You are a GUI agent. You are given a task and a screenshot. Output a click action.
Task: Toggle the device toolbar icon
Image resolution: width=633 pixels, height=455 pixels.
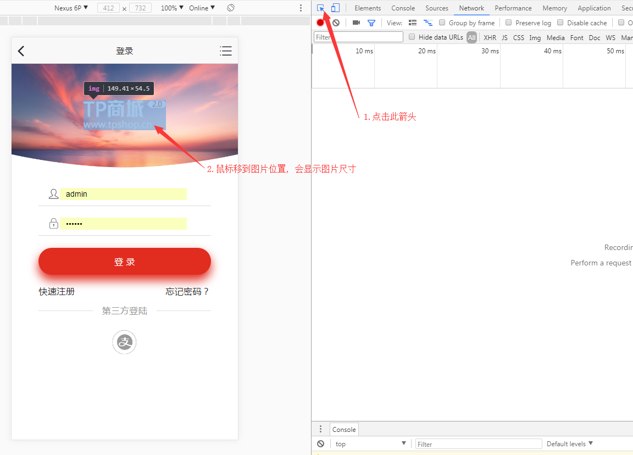pyautogui.click(x=335, y=8)
